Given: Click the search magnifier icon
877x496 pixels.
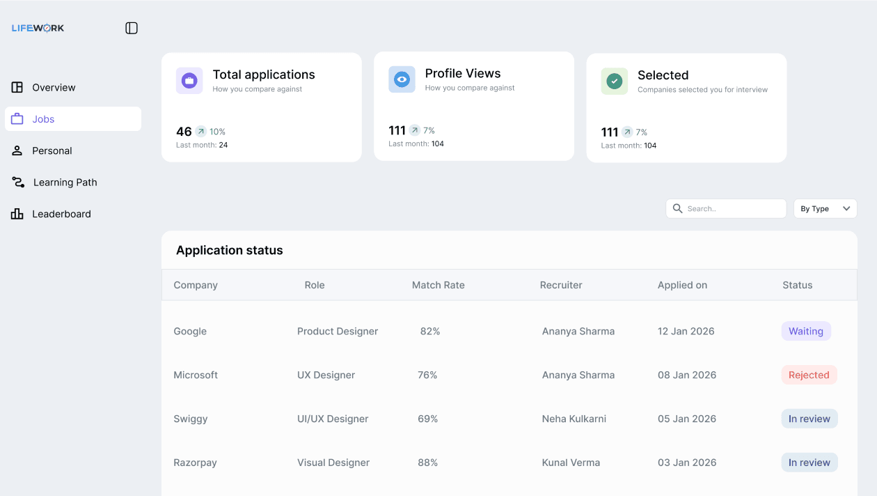Looking at the screenshot, I should [x=677, y=208].
